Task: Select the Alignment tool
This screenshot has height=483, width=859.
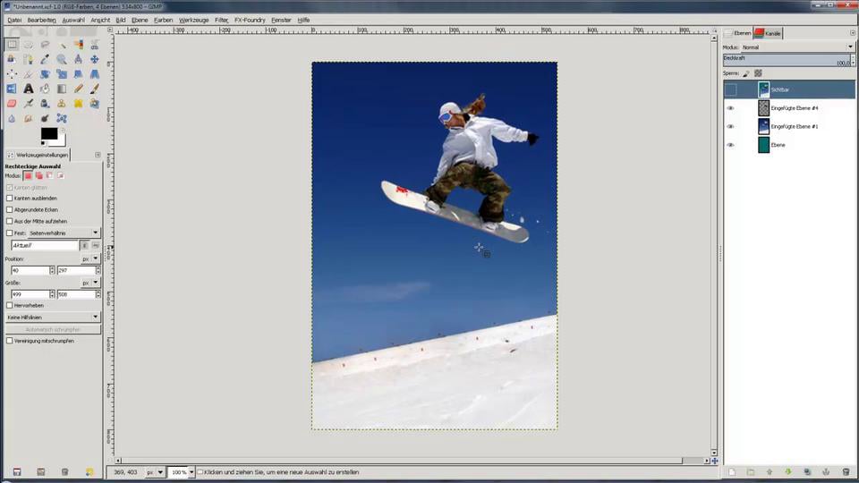Action: pos(12,73)
